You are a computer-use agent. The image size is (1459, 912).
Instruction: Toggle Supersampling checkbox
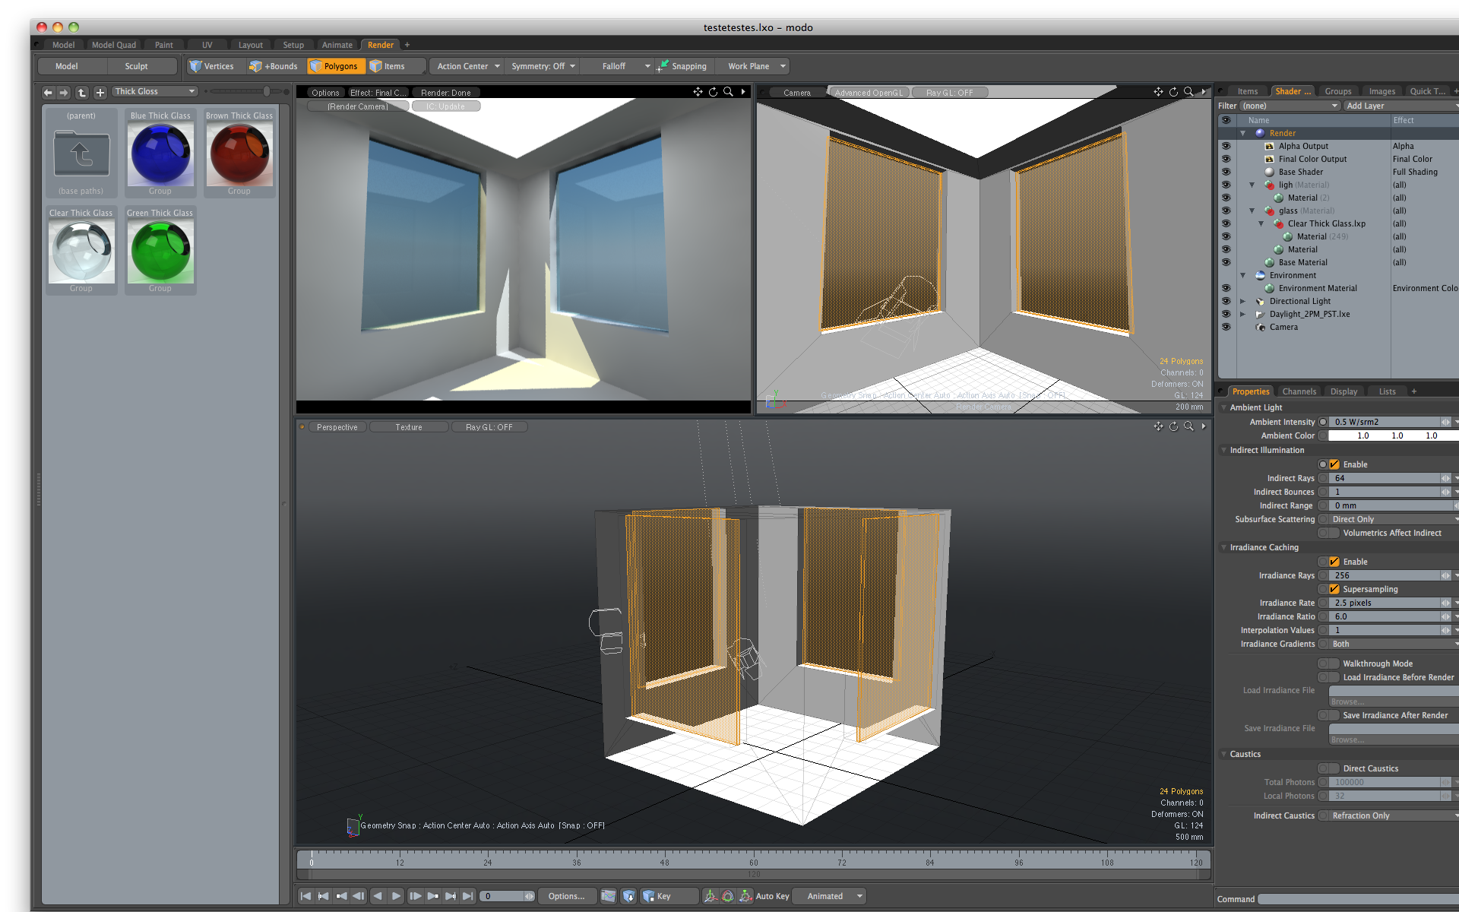click(1334, 589)
